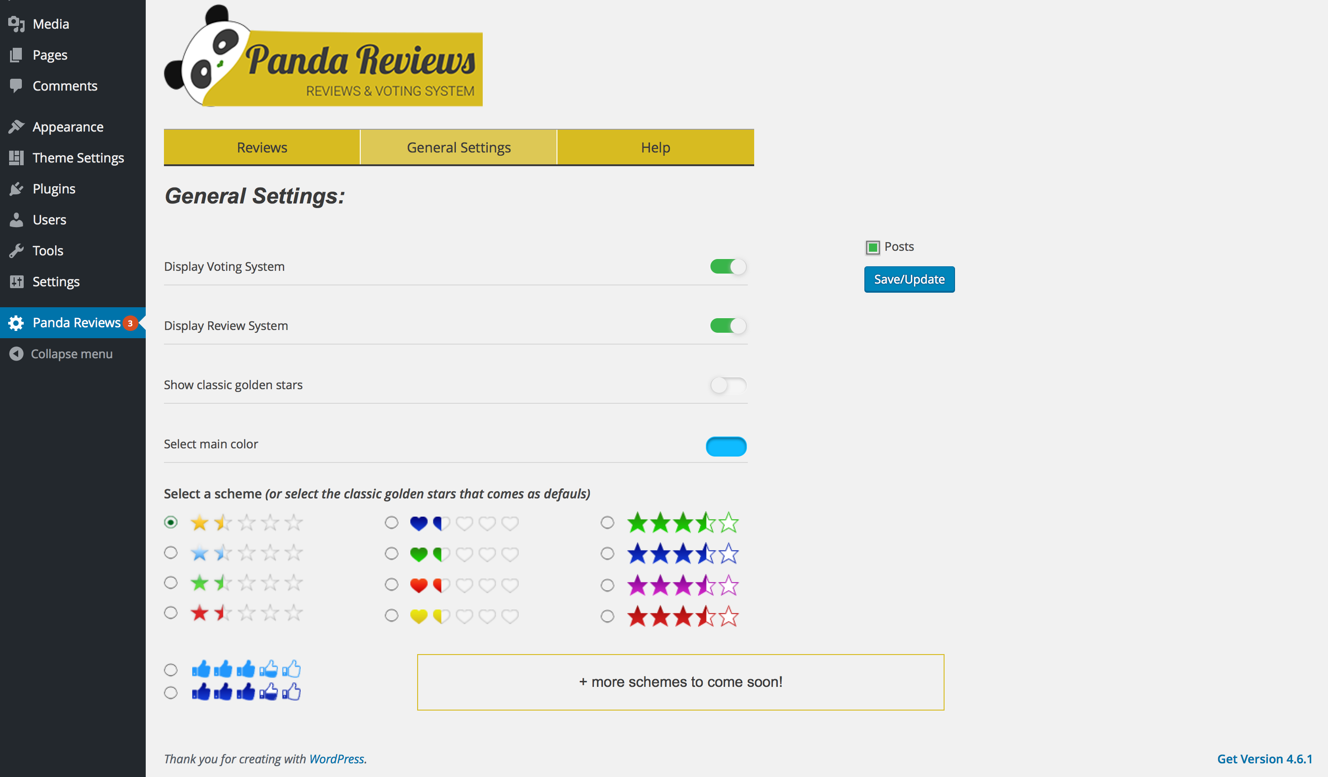The width and height of the screenshot is (1328, 777).
Task: Click the Appearance paintbrush icon
Action: coord(16,127)
